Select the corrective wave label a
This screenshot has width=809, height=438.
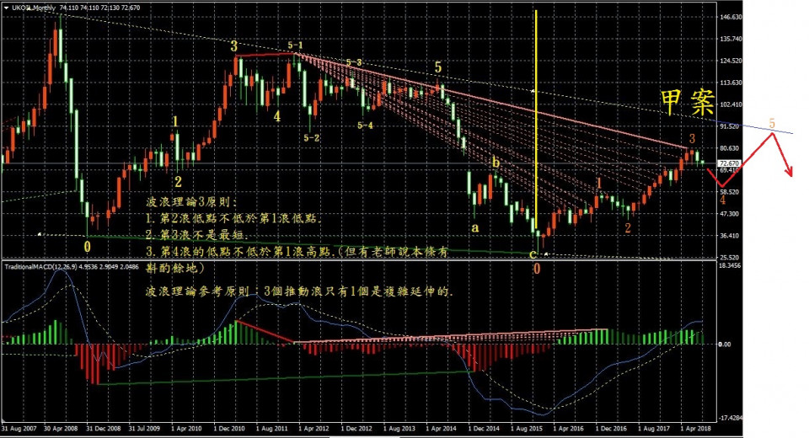[x=475, y=227]
